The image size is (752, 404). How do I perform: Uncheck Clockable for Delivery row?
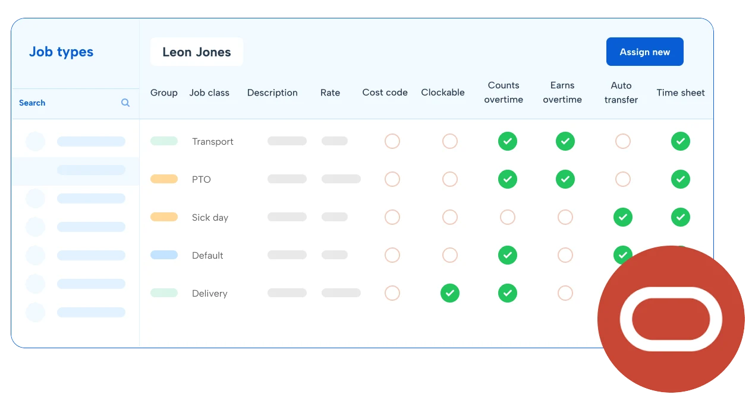tap(450, 293)
